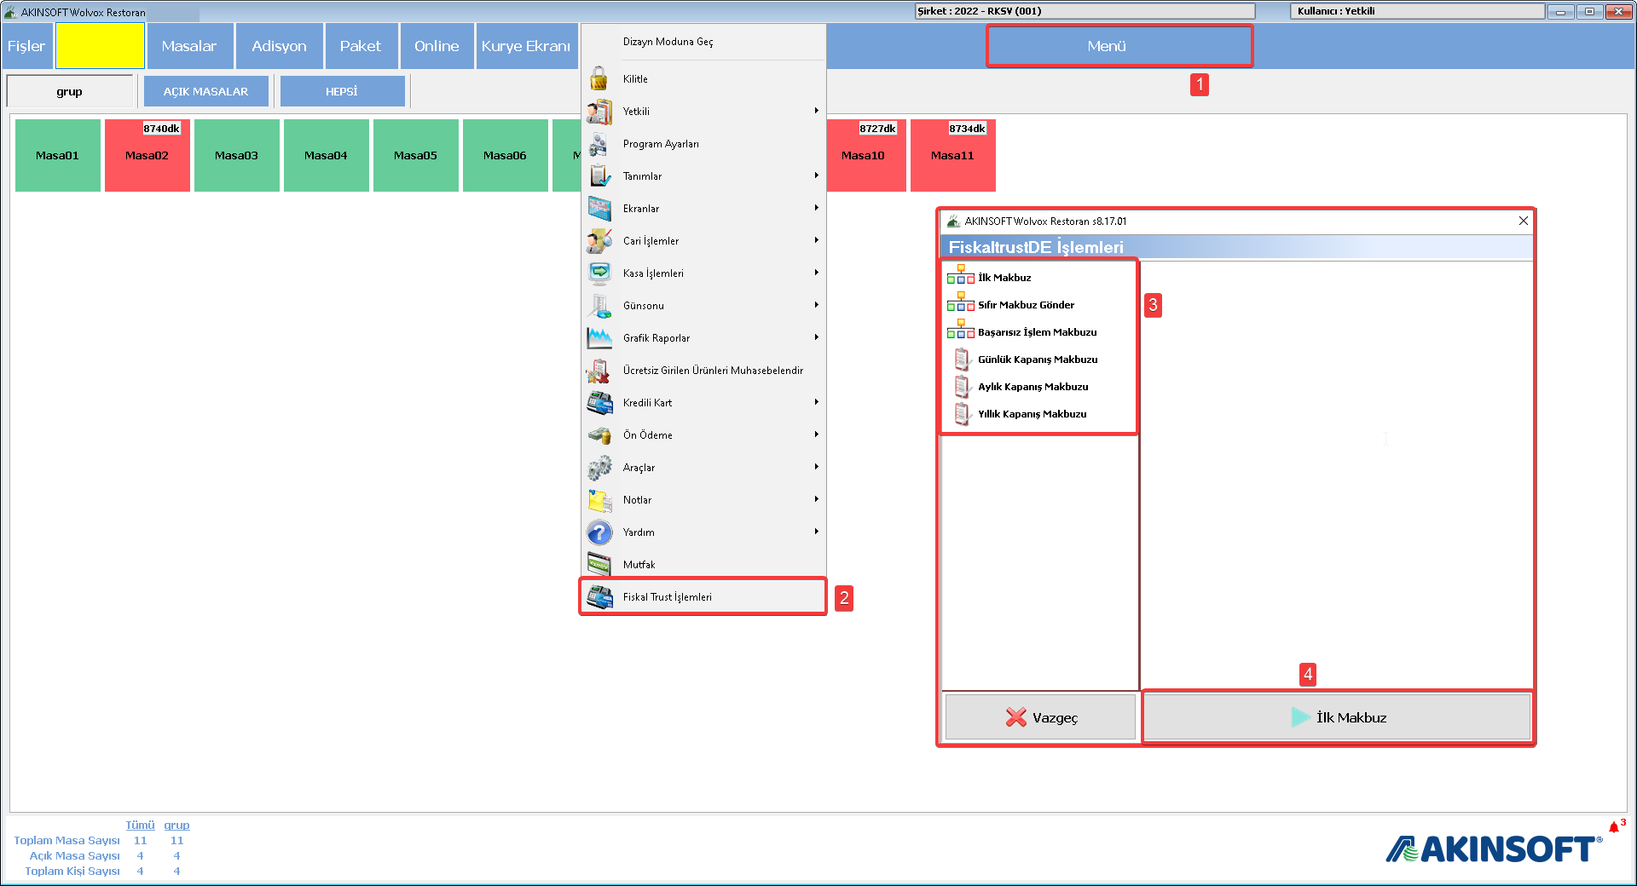
Task: Click the Günsonu icon
Action: click(599, 306)
